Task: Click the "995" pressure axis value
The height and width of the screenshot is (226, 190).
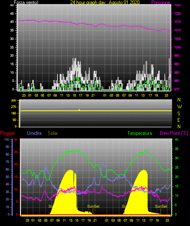Action: [x=177, y=55]
